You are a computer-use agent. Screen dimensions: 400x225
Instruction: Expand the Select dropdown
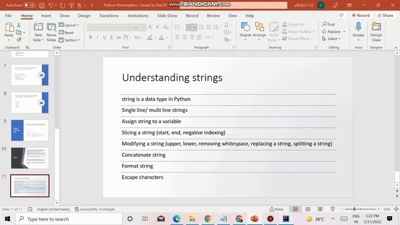tap(331, 39)
